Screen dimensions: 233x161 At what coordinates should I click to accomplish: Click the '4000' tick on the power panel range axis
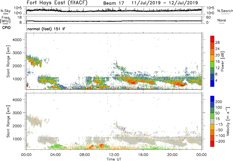tap(17, 40)
